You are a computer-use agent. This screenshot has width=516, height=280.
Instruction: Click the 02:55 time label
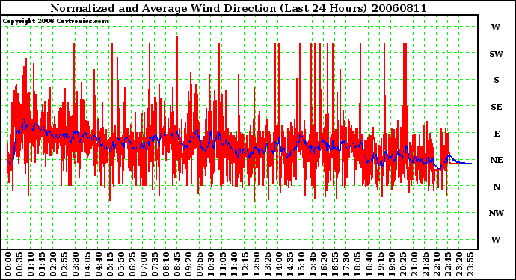[64, 264]
